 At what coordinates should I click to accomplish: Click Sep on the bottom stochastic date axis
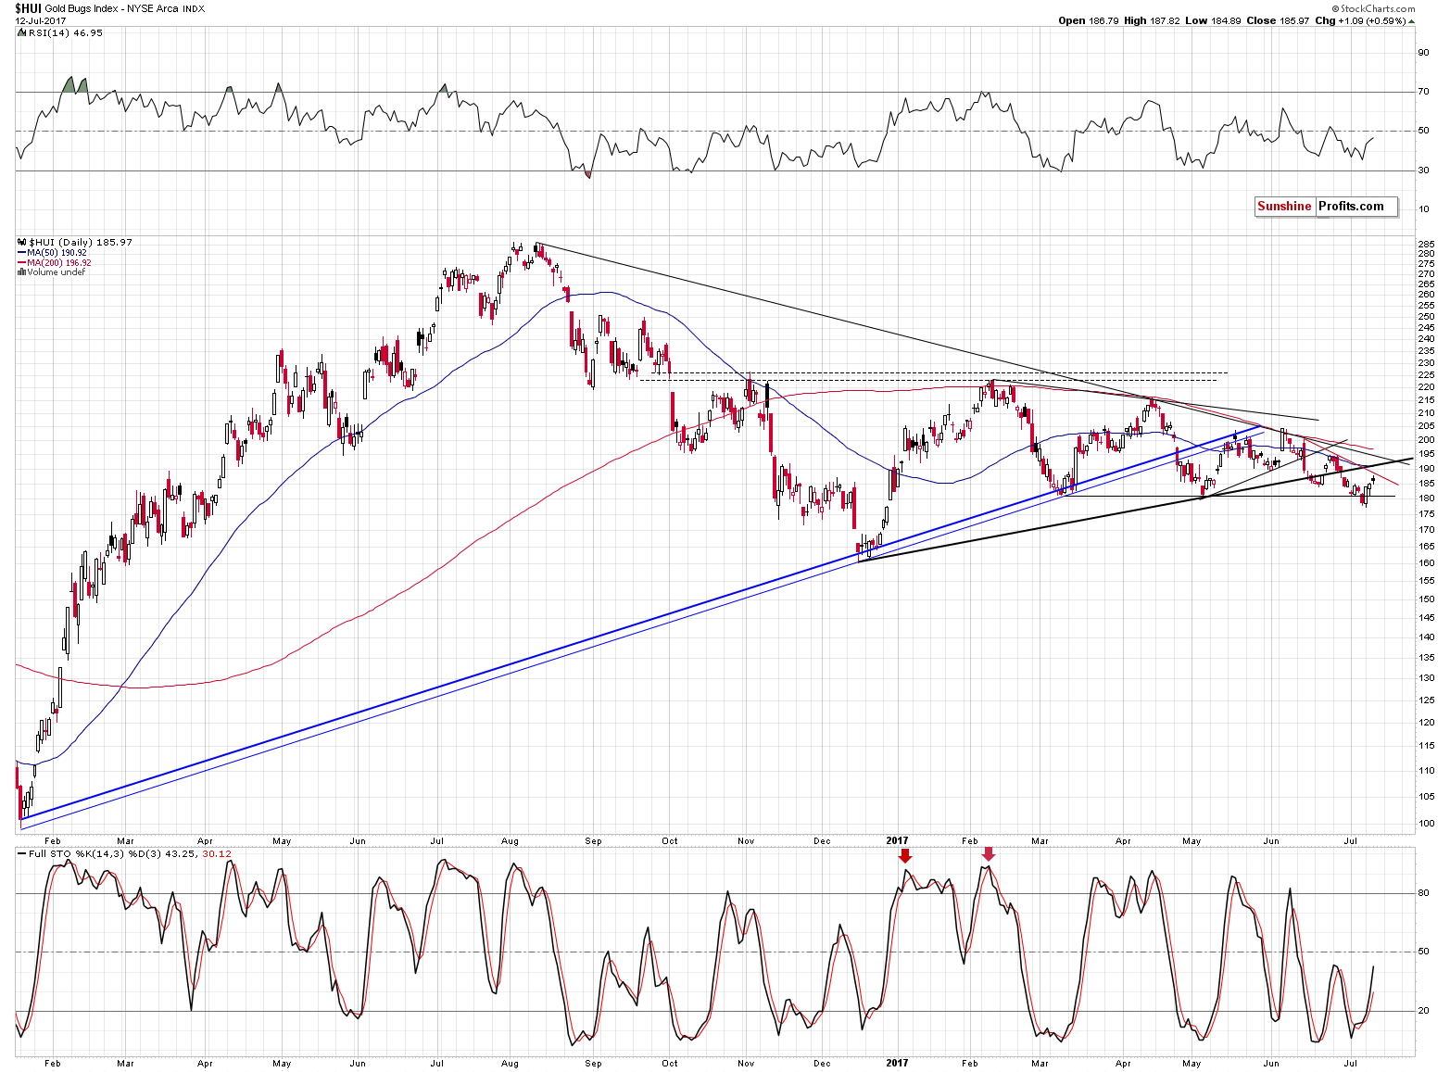593,1064
